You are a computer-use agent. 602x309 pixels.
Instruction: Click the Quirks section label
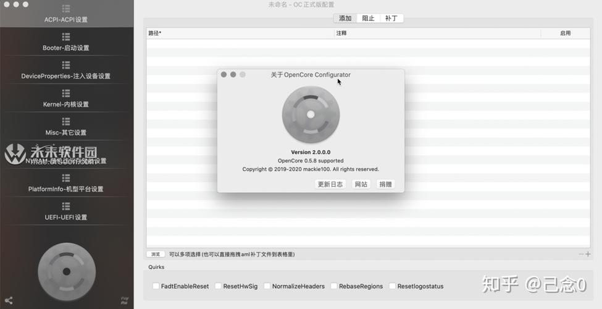156,267
